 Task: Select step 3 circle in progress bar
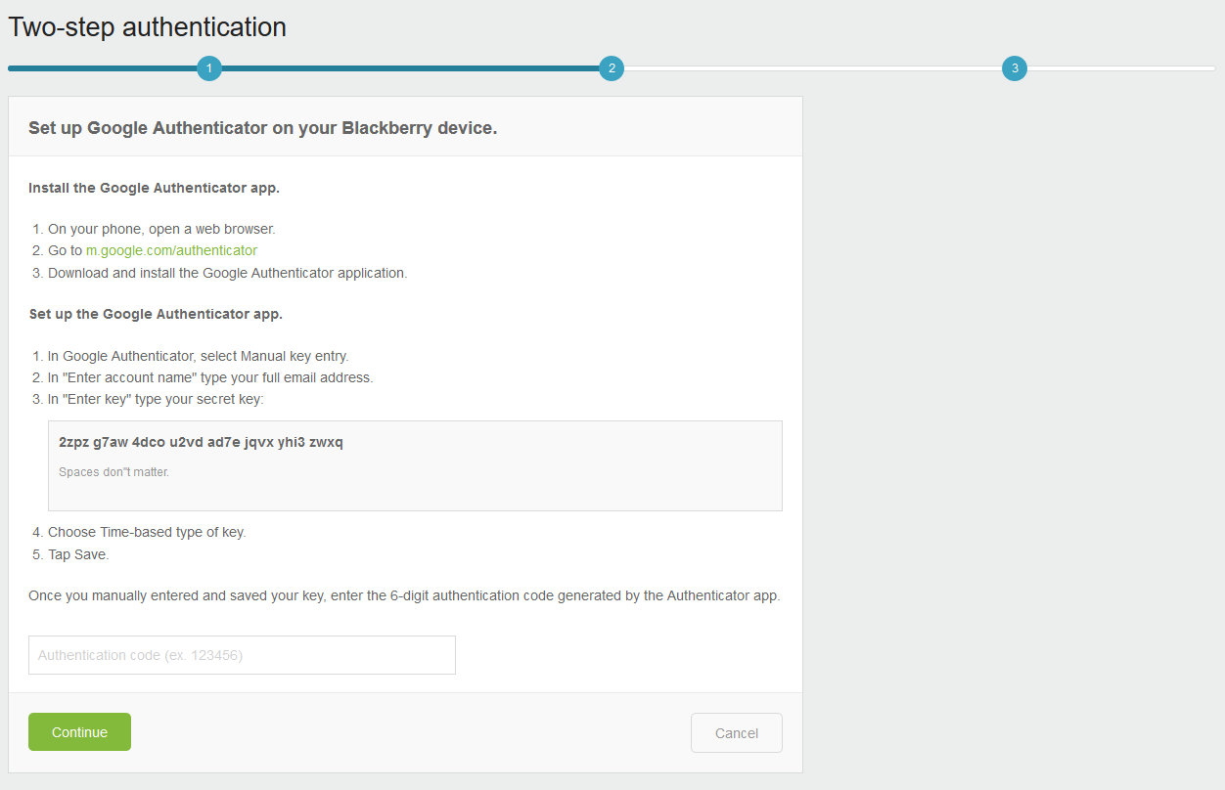(x=1015, y=68)
